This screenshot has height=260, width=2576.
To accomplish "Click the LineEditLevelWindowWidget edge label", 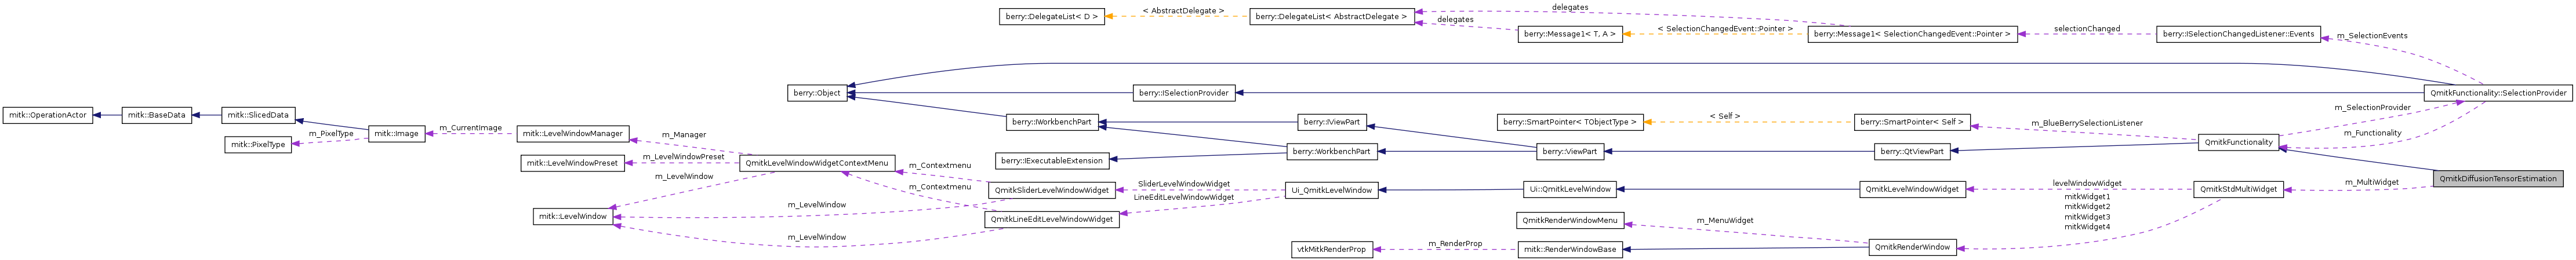I will pos(1184,197).
